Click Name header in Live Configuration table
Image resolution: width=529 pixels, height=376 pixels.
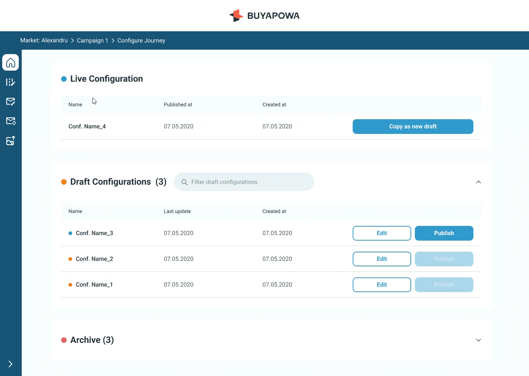pos(75,104)
